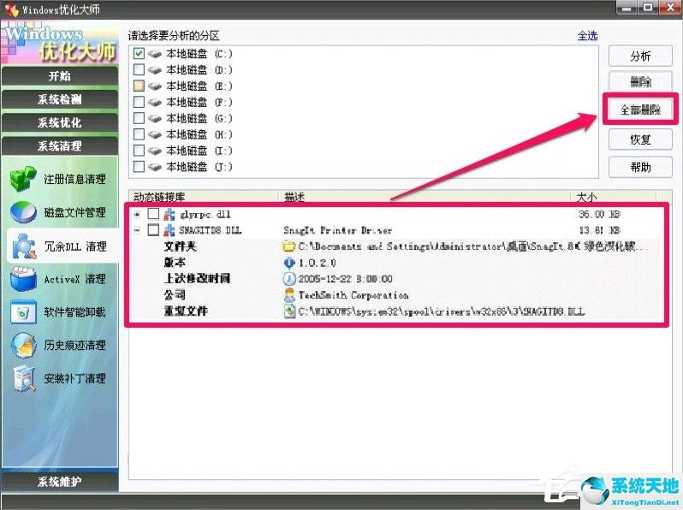
Task: Expand the glyrpc.dll entry
Action: point(137,214)
